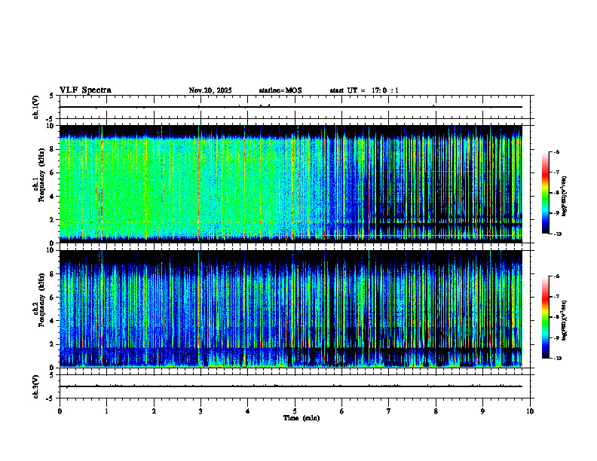Click time axis tick label "1"
The width and height of the screenshot is (597, 461).
tap(106, 411)
